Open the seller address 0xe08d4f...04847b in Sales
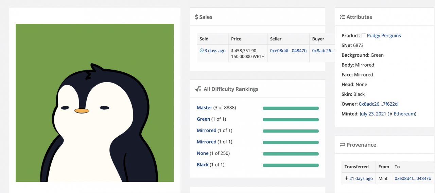Viewport: 435px width, 193px height. [x=288, y=51]
